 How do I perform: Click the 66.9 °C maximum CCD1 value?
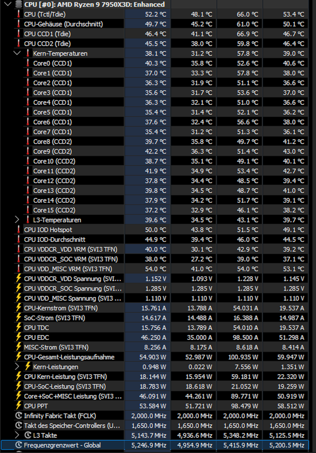pyautogui.click(x=247, y=34)
